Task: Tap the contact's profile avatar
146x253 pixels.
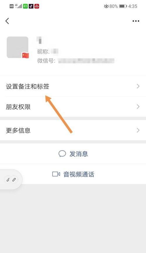Action: [18, 47]
